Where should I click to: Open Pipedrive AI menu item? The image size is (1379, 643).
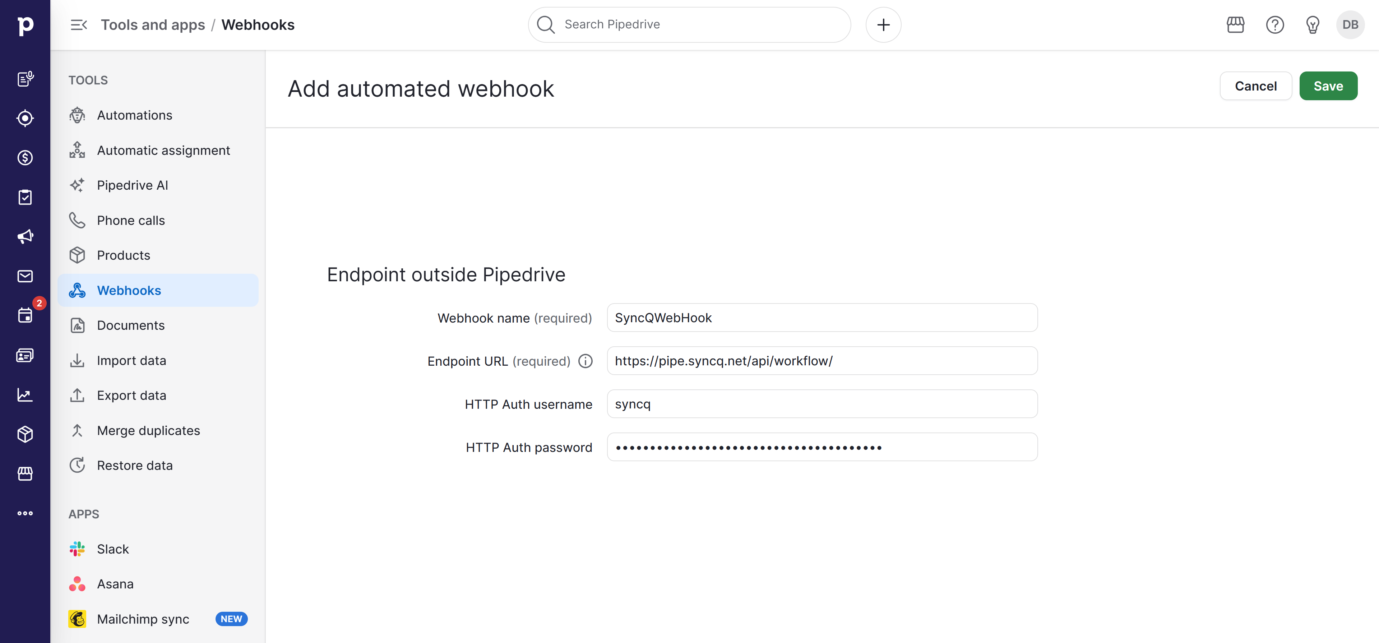click(157, 185)
